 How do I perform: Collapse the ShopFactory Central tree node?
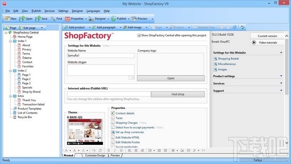click(x=6, y=33)
